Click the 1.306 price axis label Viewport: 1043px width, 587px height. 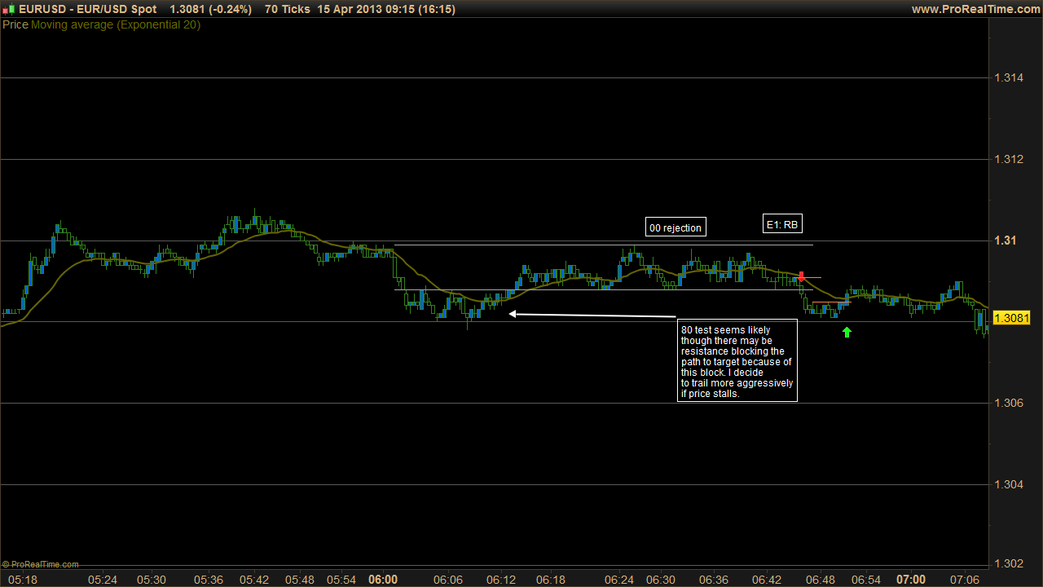pos(1008,404)
